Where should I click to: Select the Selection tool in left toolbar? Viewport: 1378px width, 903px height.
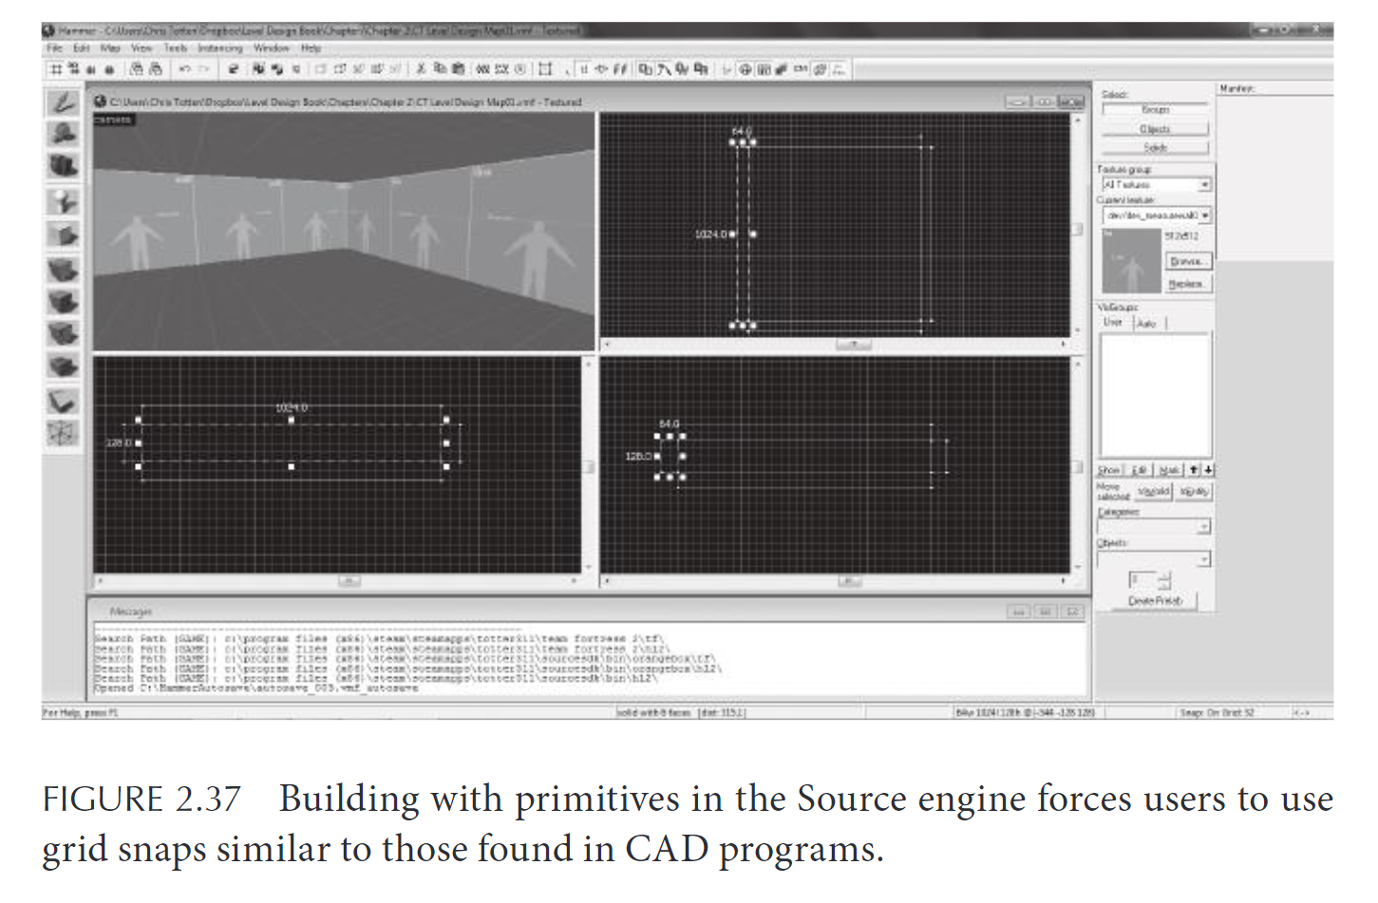63,102
